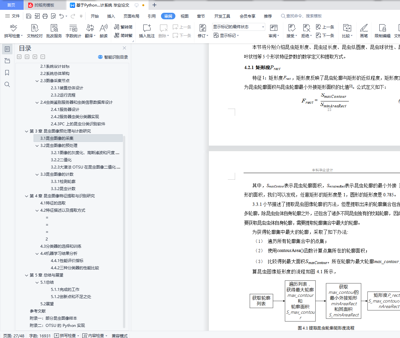Click the 拼写检查 spell check icon
This screenshot has width=400, height=338.
pyautogui.click(x=13, y=28)
